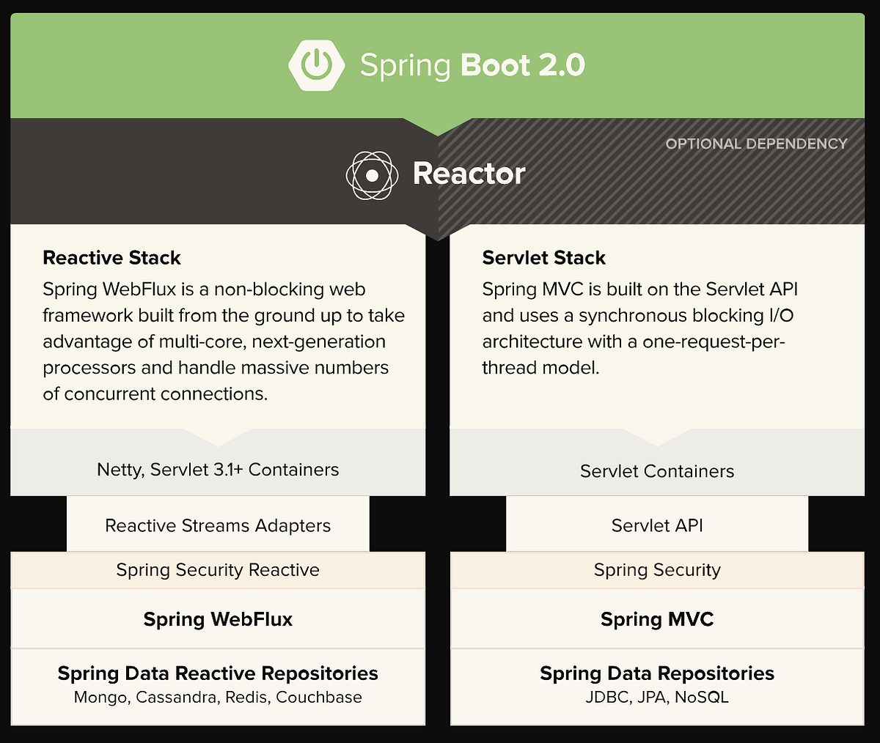Image resolution: width=880 pixels, height=743 pixels.
Task: Click the Spring Boot power hexagon logo
Action: click(x=317, y=65)
